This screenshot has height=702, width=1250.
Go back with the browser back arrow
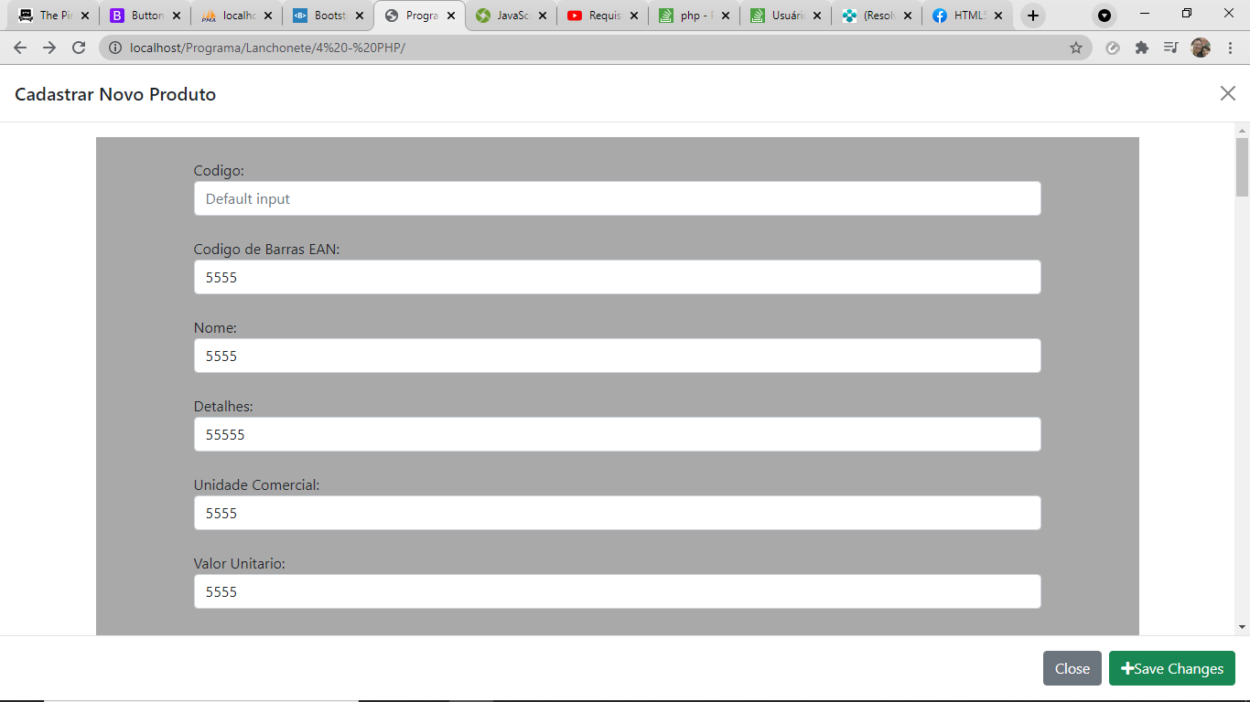coord(20,48)
